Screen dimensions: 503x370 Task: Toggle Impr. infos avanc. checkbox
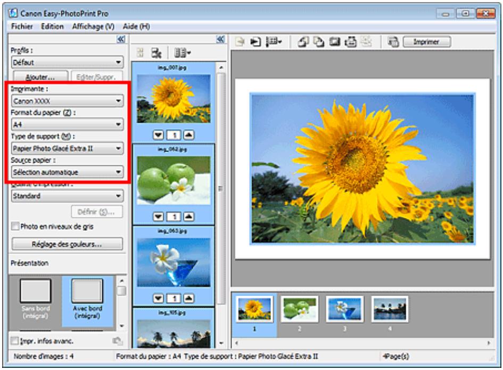pos(14,341)
